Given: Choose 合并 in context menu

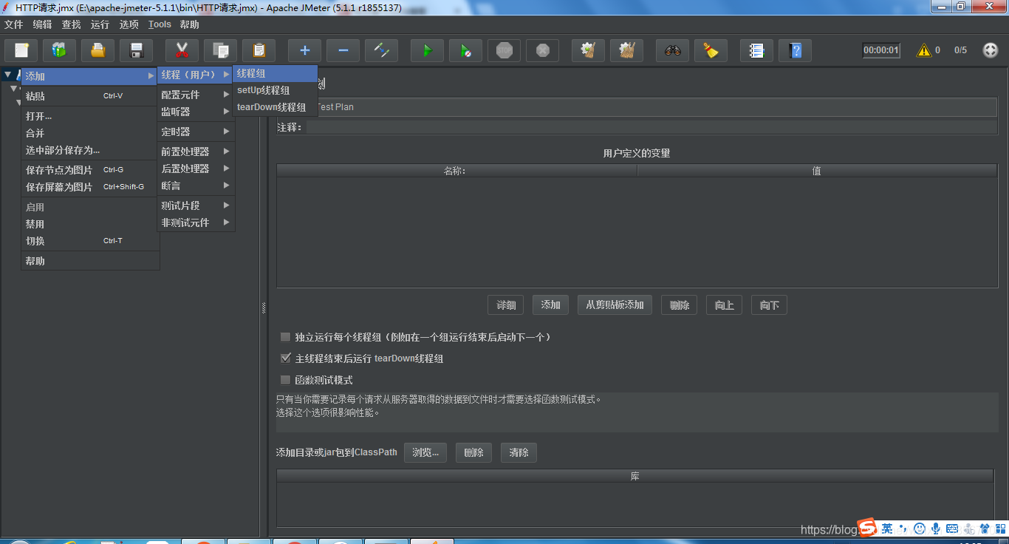Looking at the screenshot, I should (x=89, y=133).
